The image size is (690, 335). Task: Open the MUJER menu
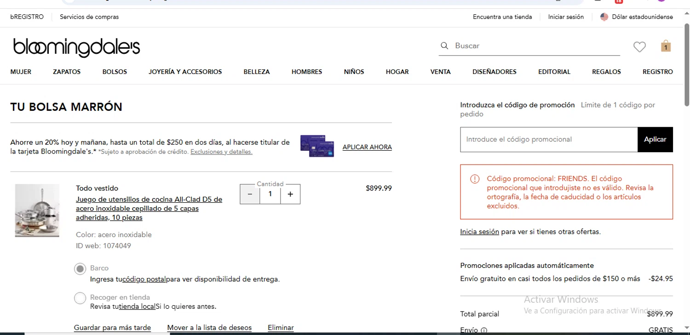(21, 72)
